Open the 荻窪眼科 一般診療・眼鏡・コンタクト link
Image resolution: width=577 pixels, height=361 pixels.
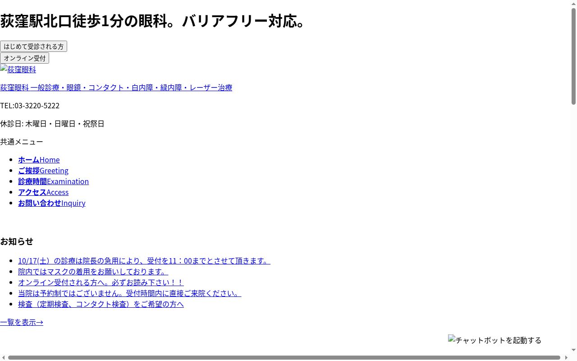116,88
